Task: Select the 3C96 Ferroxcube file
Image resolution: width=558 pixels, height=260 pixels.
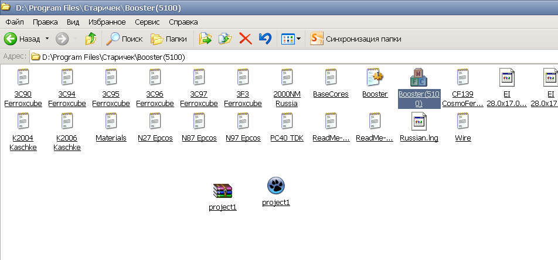Action: point(155,88)
